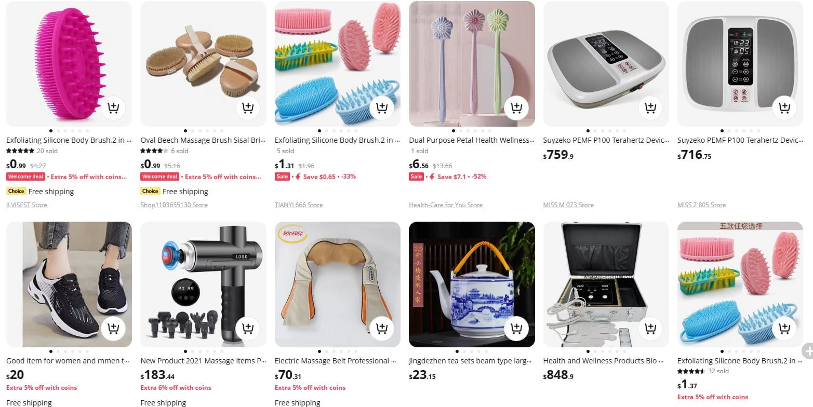This screenshot has height=407, width=813.
Task: Visit TIANYI 666 Store
Action: (299, 205)
